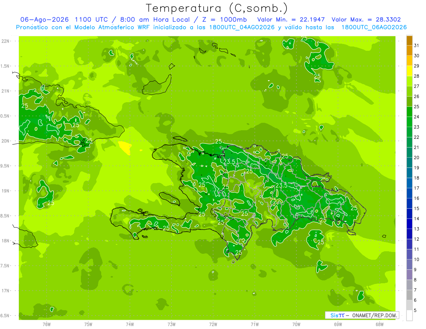Screen dimensions: 426x329
Task: Click the "75W" longitude label
Action: (88, 324)
